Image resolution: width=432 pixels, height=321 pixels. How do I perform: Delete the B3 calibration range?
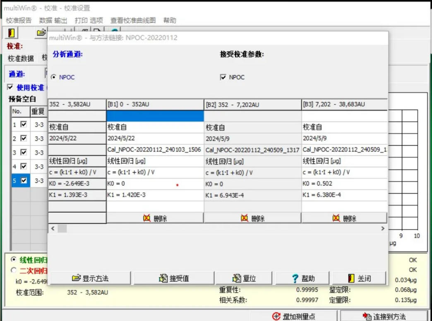click(x=344, y=218)
